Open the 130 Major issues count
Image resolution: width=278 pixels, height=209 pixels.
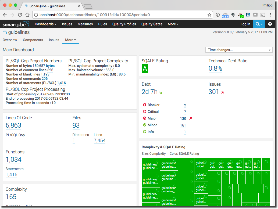click(x=183, y=119)
